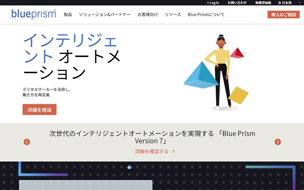Open the 日本語 language selector
The height and width of the screenshot is (190, 304).
287,3
